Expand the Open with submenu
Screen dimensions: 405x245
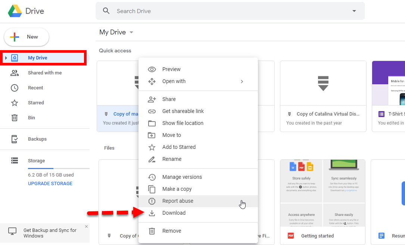pos(242,82)
